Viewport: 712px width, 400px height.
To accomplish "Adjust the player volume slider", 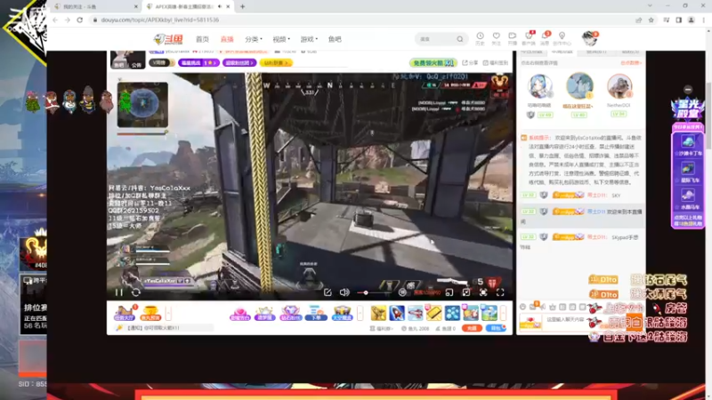I will 375,292.
